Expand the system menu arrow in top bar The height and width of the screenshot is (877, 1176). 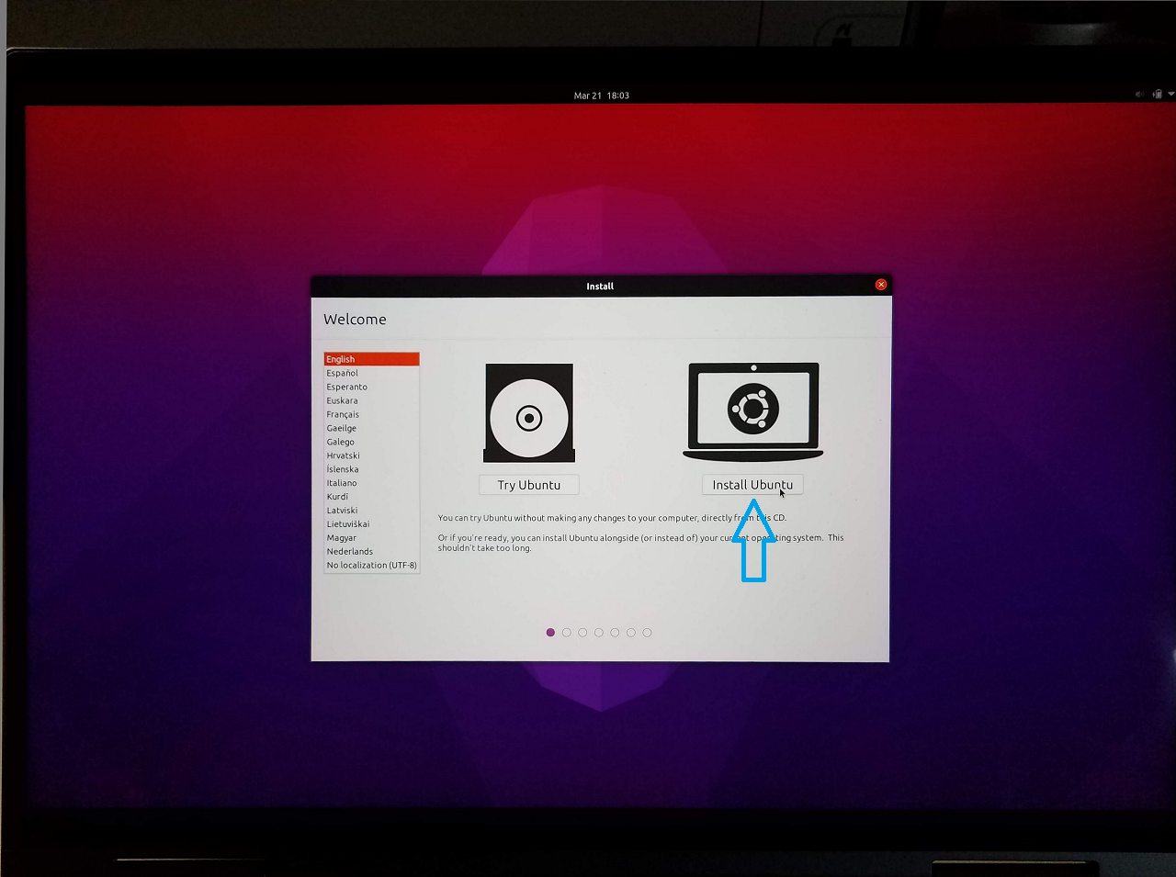point(1171,95)
